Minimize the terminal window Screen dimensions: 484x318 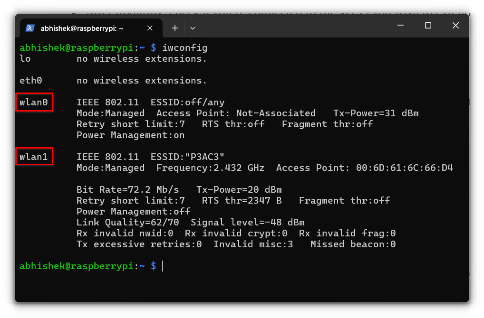tap(400, 25)
